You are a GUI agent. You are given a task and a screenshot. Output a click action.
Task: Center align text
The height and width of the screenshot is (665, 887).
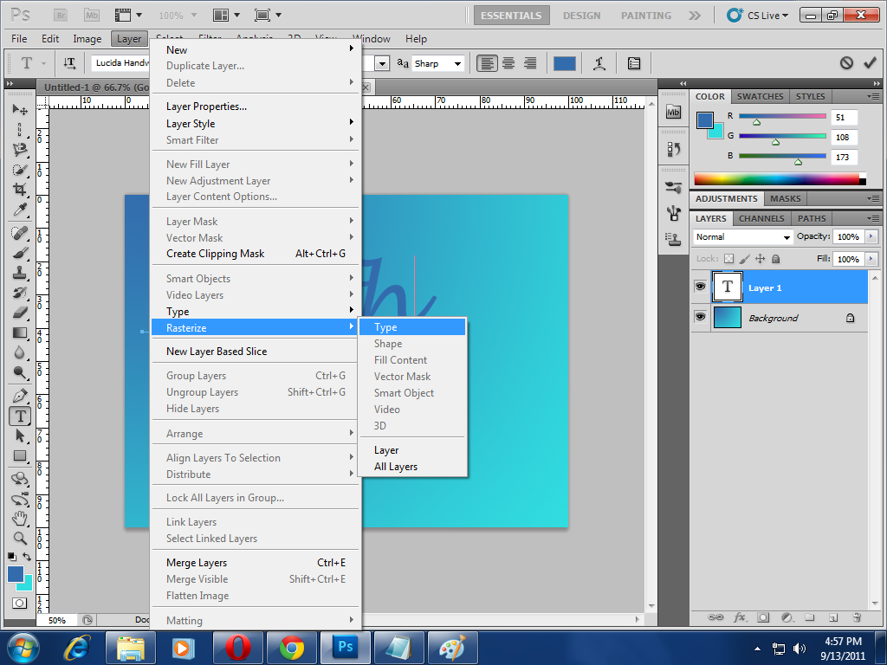(508, 63)
